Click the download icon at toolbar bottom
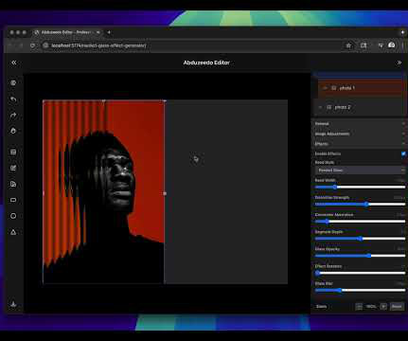 point(13,304)
